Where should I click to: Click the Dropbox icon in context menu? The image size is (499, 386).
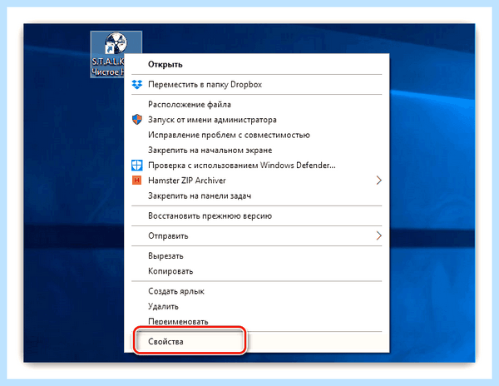[137, 85]
